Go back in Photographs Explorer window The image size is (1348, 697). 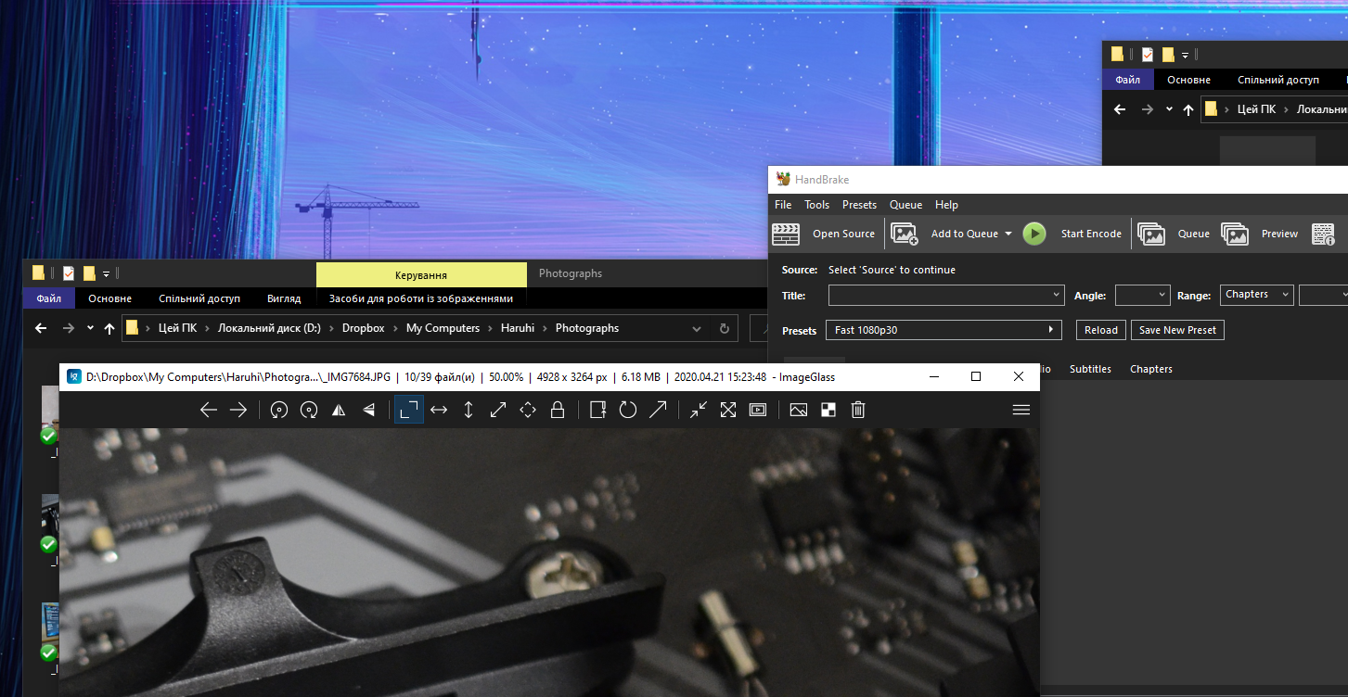click(x=40, y=328)
